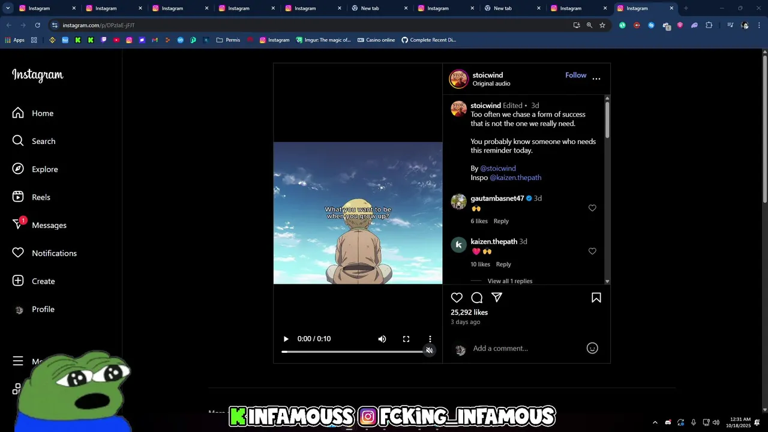Screen dimensions: 768x432
Task: Reply to kaizen.thepath's comment
Action: pos(503,265)
